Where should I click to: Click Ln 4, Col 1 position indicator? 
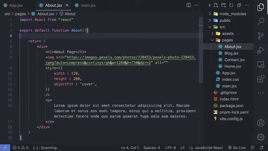pyautogui.click(x=130, y=148)
